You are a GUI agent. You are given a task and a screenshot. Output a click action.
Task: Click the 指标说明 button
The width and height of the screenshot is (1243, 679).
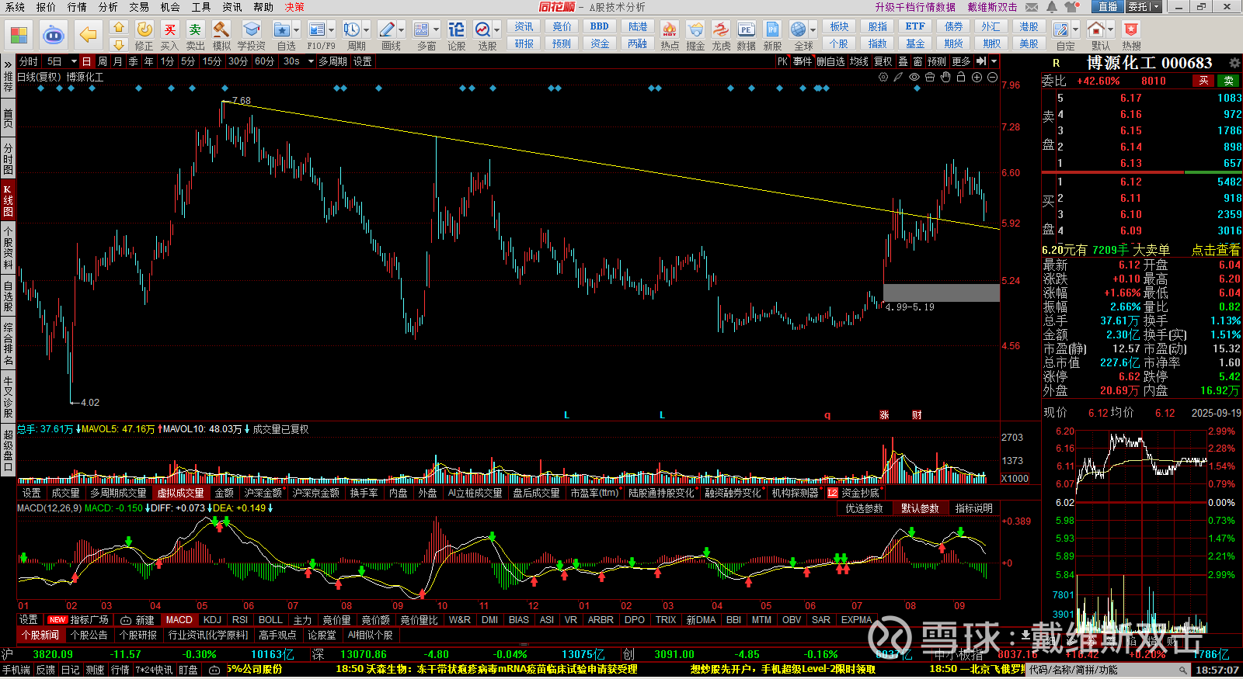(x=974, y=508)
